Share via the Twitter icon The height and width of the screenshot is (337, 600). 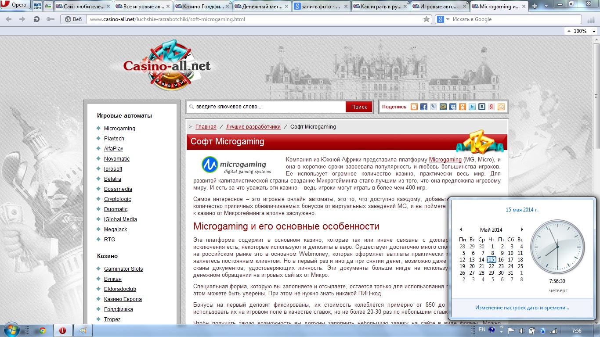pyautogui.click(x=472, y=107)
